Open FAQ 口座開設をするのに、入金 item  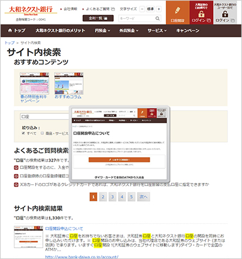[44, 168]
